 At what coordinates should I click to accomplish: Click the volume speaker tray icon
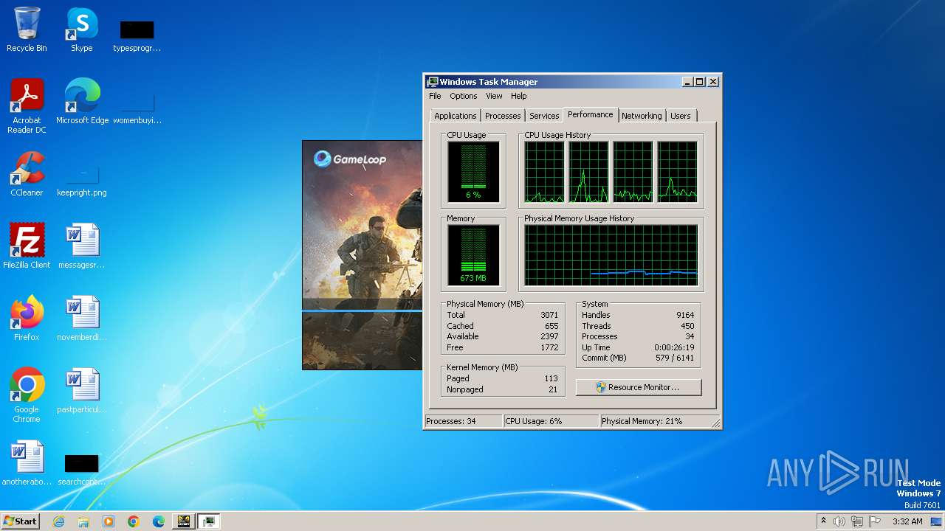pos(839,521)
